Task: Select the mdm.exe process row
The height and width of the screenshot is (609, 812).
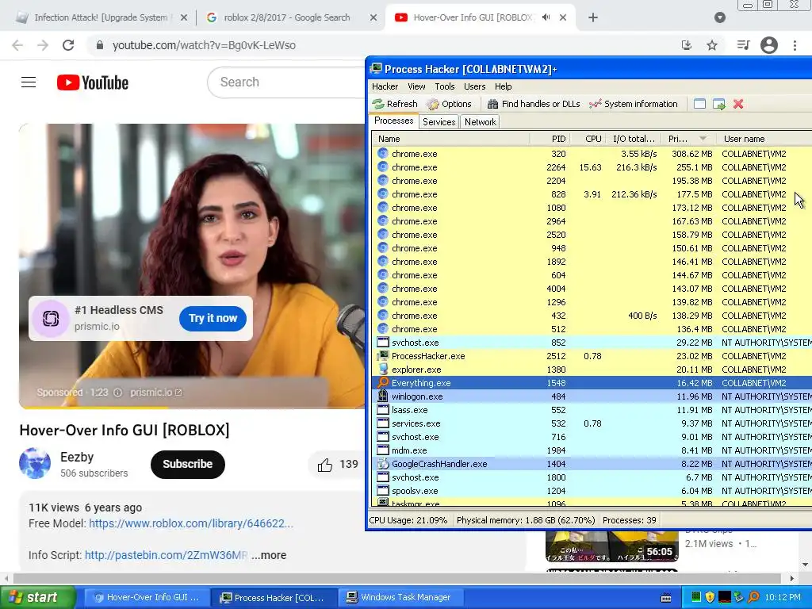Action: click(592, 450)
